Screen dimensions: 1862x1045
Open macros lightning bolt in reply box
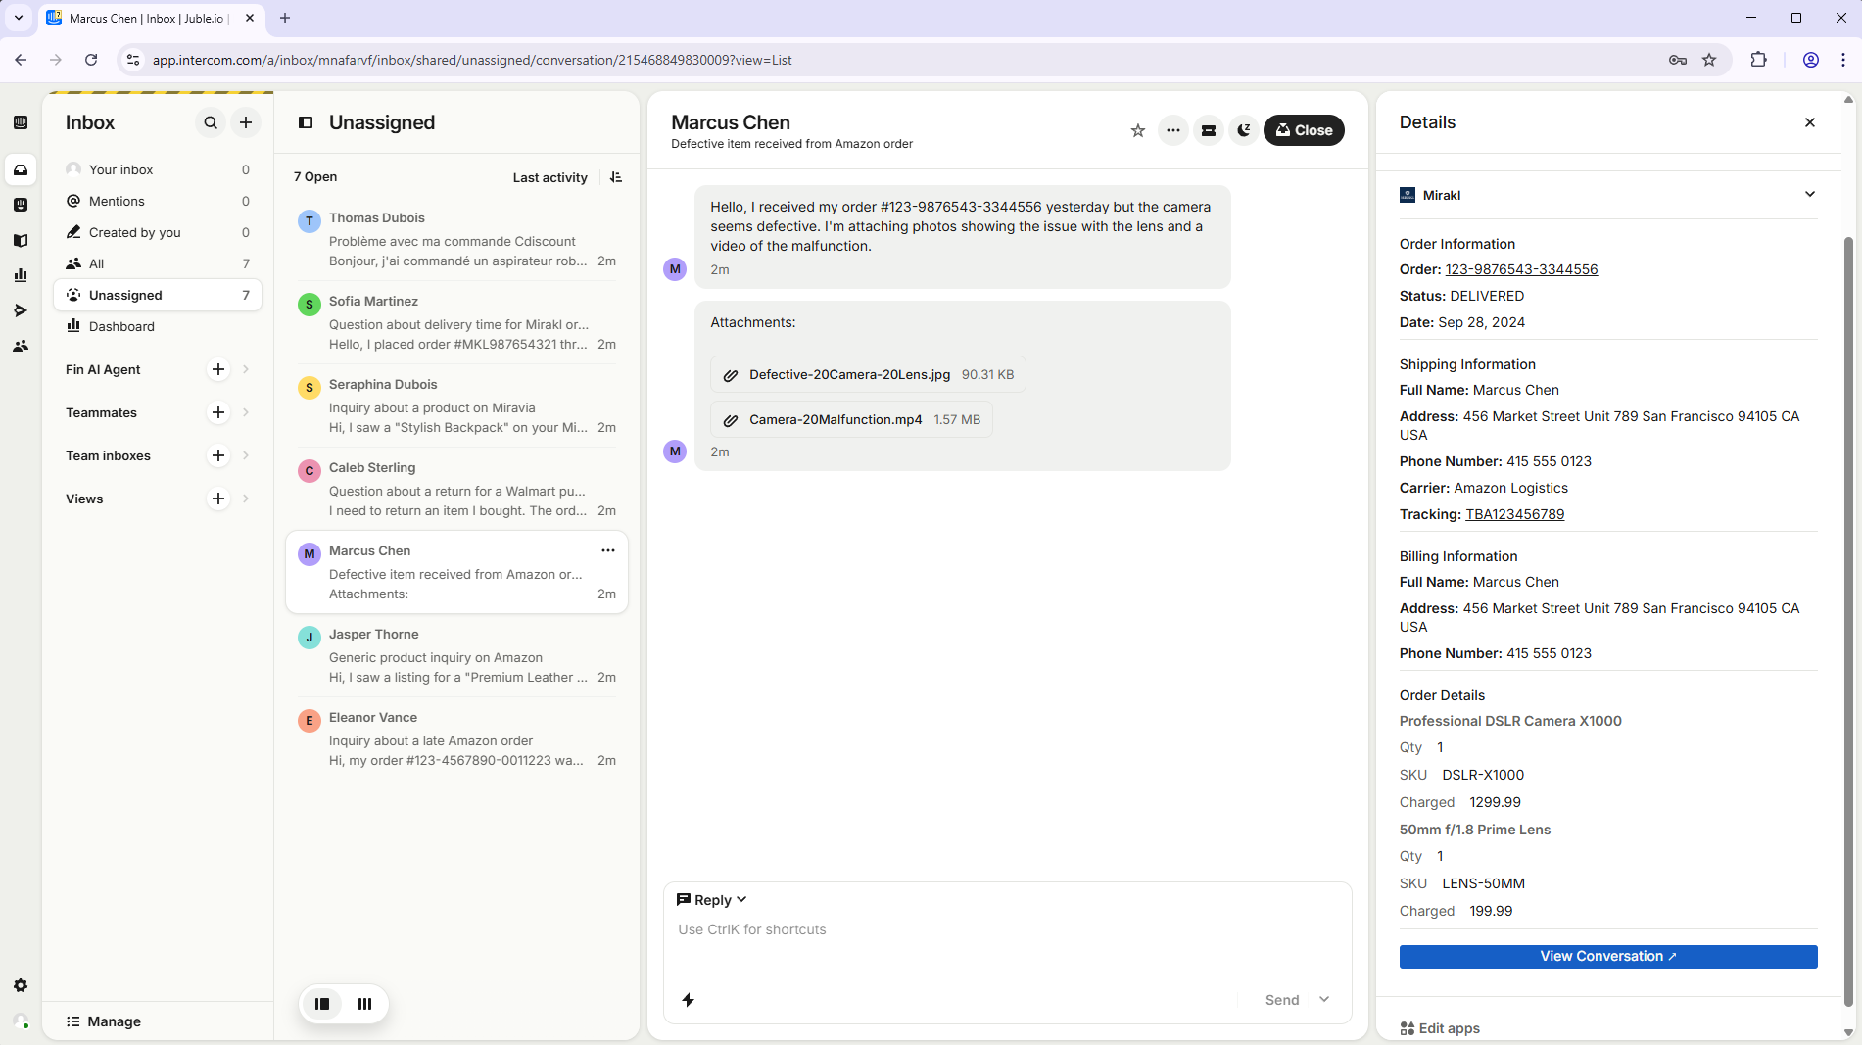(689, 1000)
